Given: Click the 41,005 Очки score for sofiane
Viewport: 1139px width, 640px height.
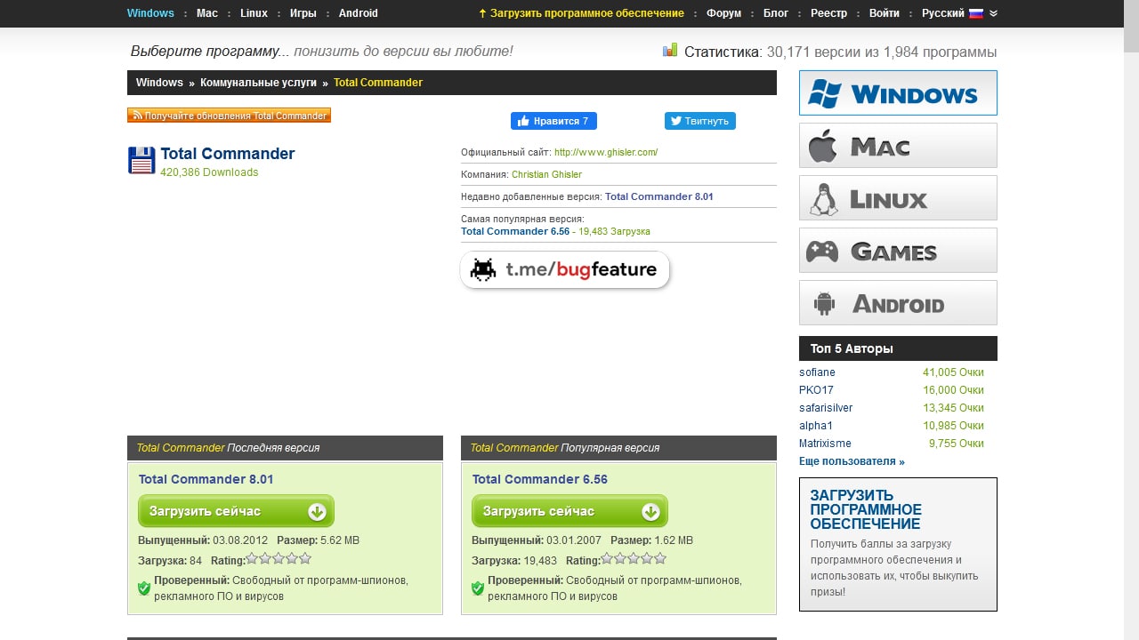Looking at the screenshot, I should pyautogui.click(x=953, y=372).
